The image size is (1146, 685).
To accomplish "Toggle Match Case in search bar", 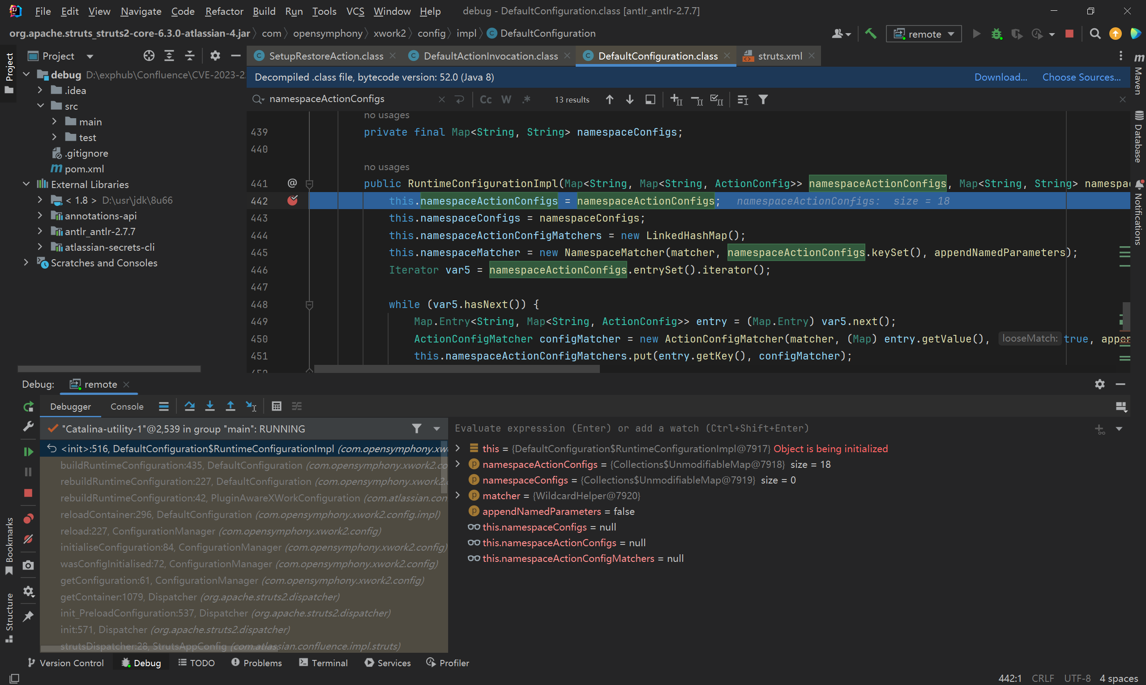I will 486,99.
